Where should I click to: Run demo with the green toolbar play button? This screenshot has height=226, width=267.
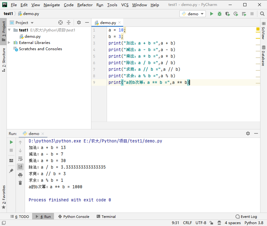212,14
